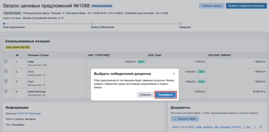Screen dimensions: 269x132
Task: Open the ООО УК "Закупщик" buyer link
Action: click(x=30, y=113)
